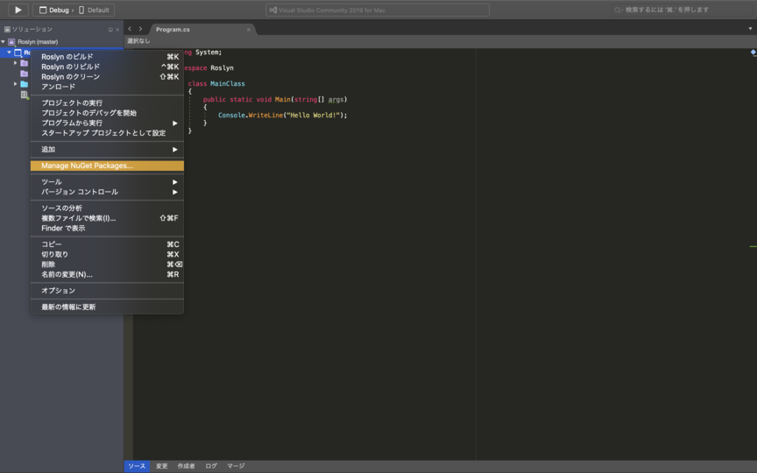Select 複数ファイルで検索 menu entry
Viewport: 757px width, 473px height.
pyautogui.click(x=107, y=218)
